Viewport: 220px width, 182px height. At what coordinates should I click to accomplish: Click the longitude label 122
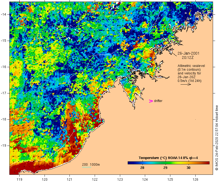pyautogui.click(x=95, y=180)
